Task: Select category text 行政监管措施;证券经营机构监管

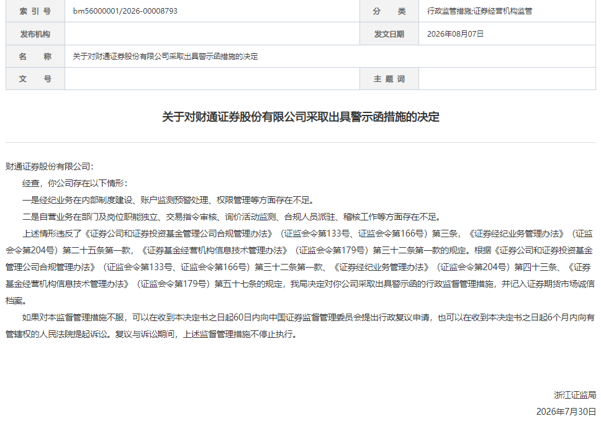Action: tap(479, 11)
